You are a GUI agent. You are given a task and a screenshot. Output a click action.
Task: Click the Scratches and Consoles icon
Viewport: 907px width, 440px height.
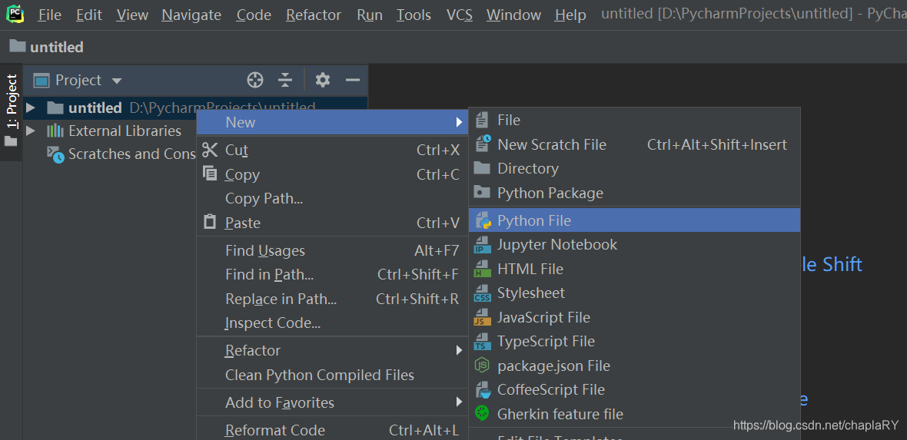click(x=55, y=154)
